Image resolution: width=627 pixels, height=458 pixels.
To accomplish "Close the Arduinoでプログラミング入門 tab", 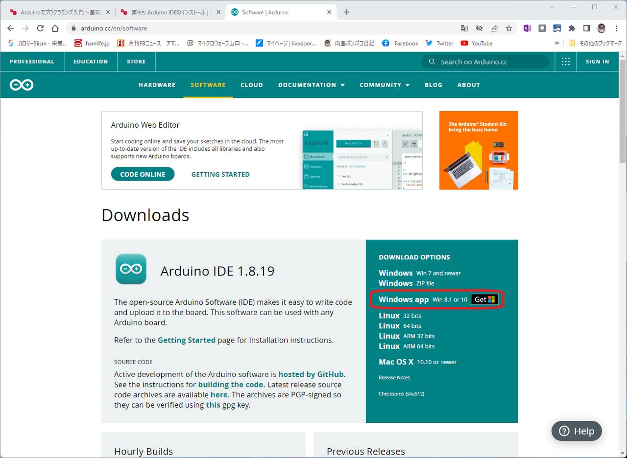I will [107, 12].
